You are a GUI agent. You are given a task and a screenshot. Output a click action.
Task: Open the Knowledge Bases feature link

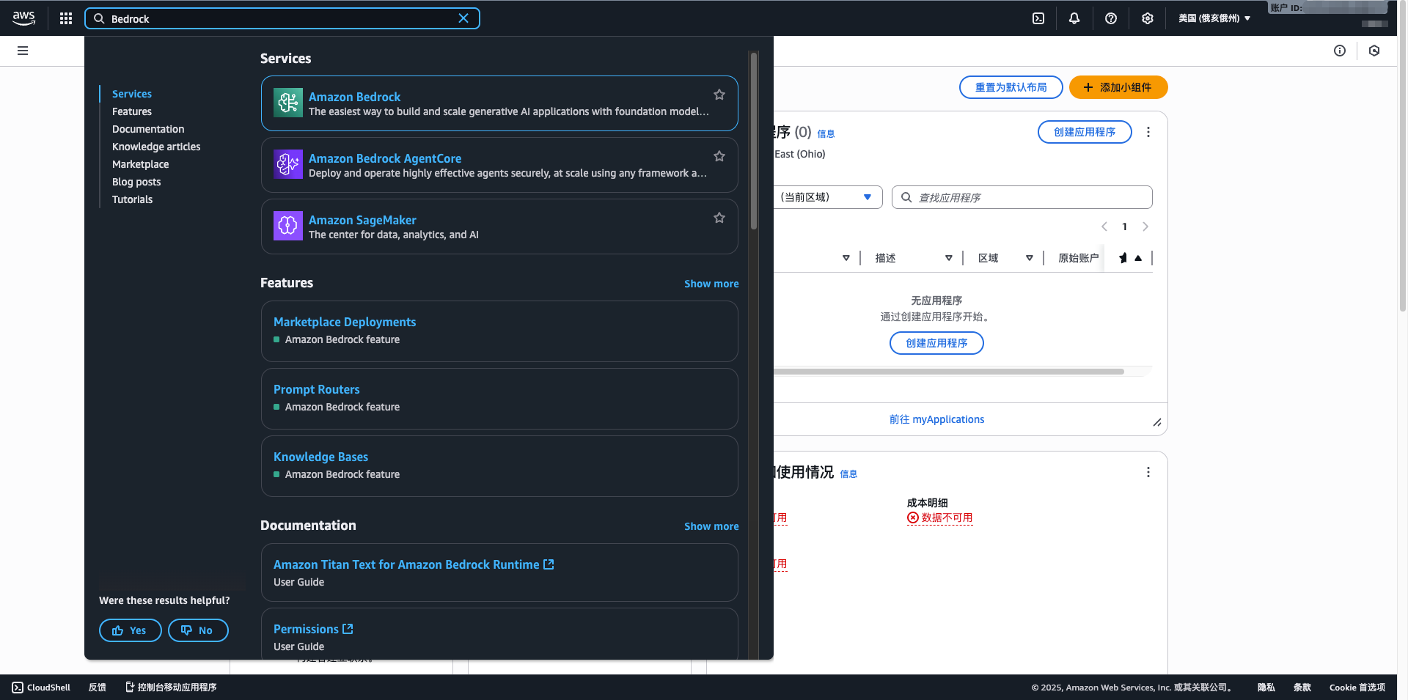320,457
